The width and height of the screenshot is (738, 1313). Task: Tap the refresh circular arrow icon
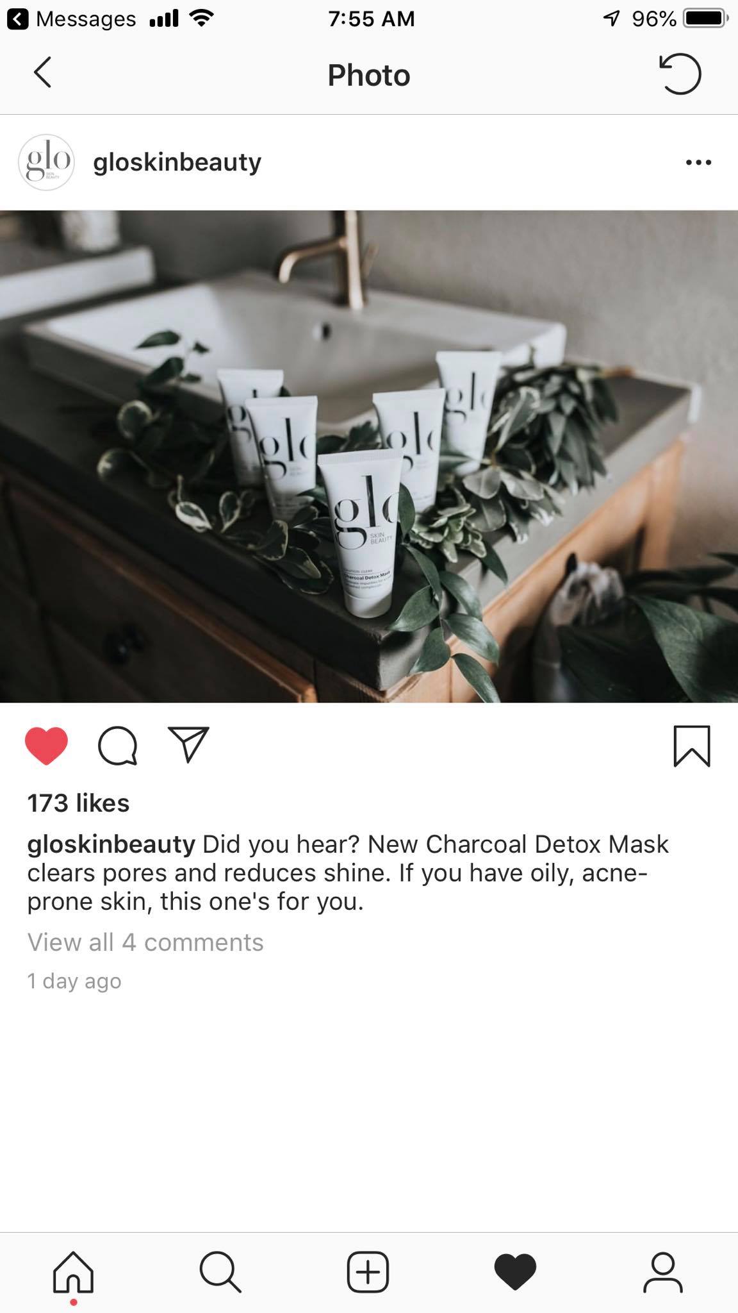tap(680, 74)
